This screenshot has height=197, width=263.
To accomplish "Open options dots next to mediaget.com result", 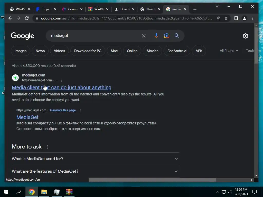I will click(61, 80).
